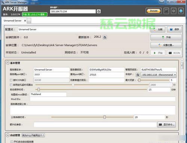Click the set location button

pos(166,45)
